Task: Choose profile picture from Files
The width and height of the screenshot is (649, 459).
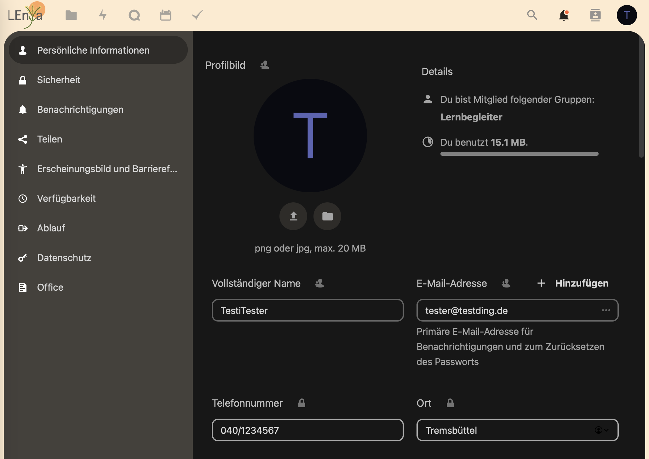Action: click(x=327, y=216)
